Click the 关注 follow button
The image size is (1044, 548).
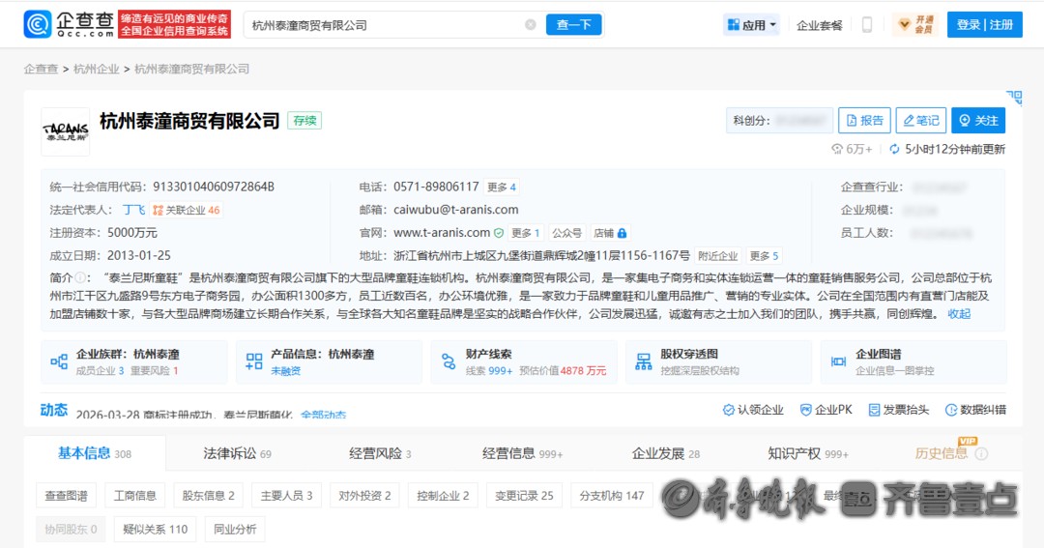(x=977, y=120)
